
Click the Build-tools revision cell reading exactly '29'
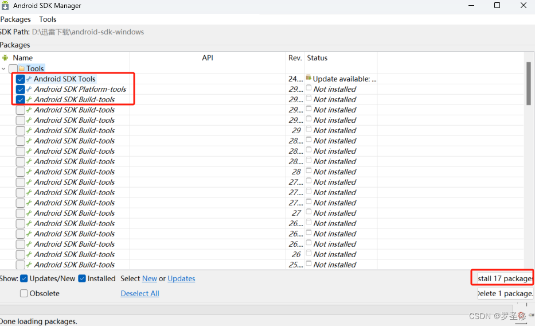click(296, 130)
